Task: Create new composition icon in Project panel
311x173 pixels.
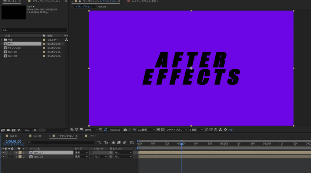Action: [x=14, y=130]
